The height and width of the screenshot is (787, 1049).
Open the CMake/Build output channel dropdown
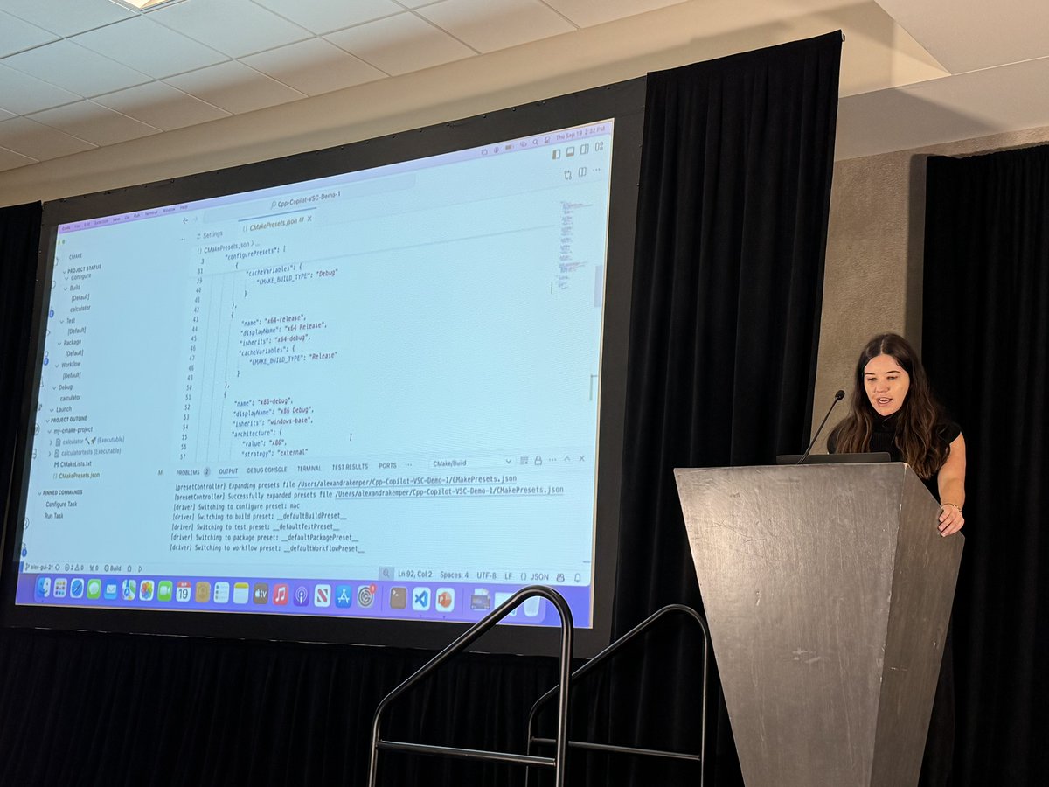pos(470,462)
